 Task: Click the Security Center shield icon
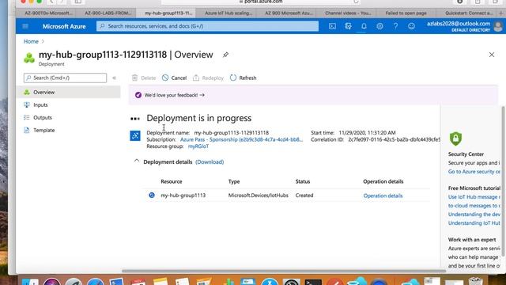click(x=455, y=139)
